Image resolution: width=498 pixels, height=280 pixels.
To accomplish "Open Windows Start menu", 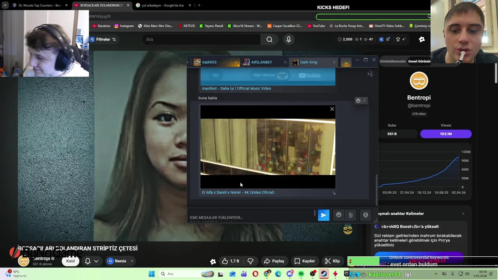I will pos(151,274).
